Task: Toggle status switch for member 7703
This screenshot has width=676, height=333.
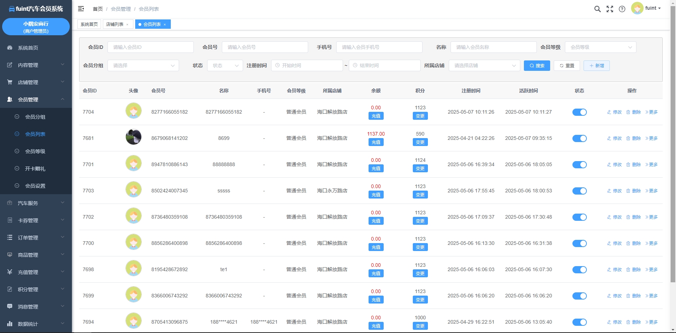Action: 579,191
